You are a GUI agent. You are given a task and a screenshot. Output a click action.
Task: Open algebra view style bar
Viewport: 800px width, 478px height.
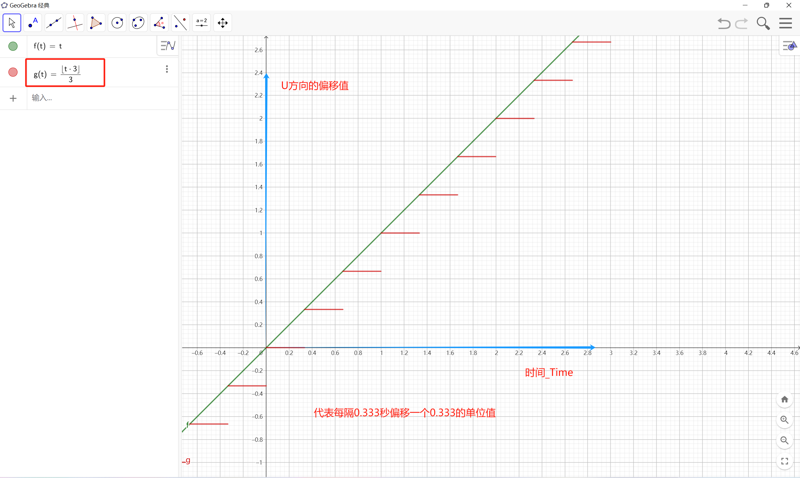click(x=168, y=46)
